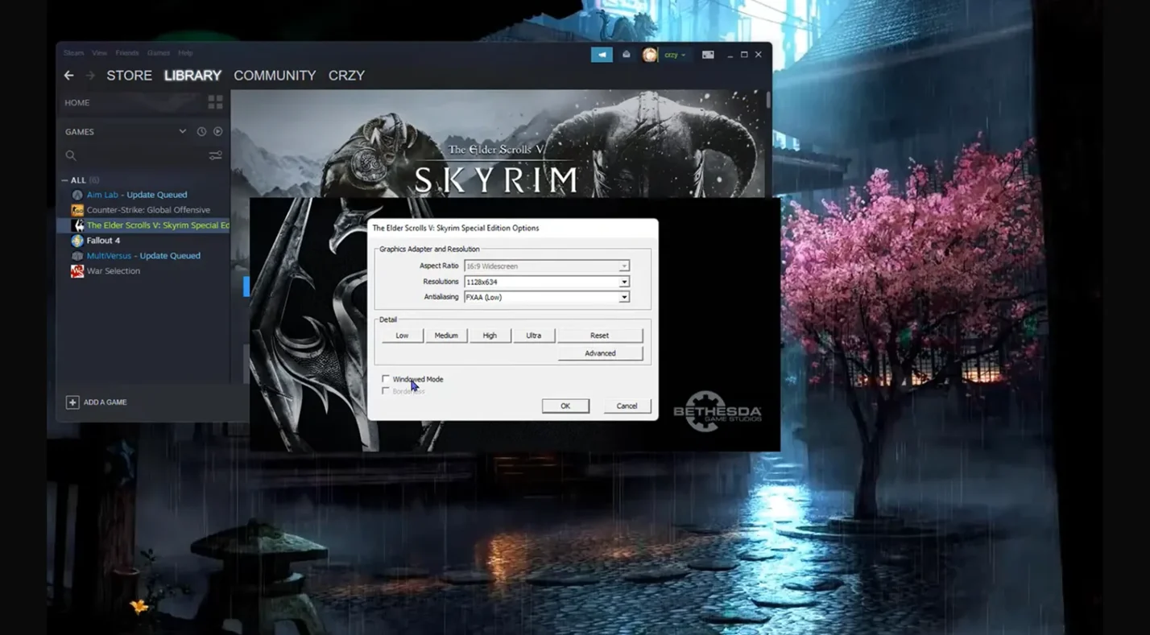Apply the Ultra detail preset
The width and height of the screenshot is (1150, 635).
(x=533, y=335)
